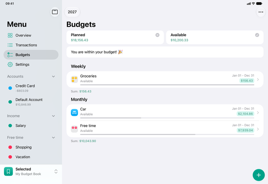Screen dimensions: 268x184
Task: Select Budgets in the menu
Action: [x=31, y=55]
